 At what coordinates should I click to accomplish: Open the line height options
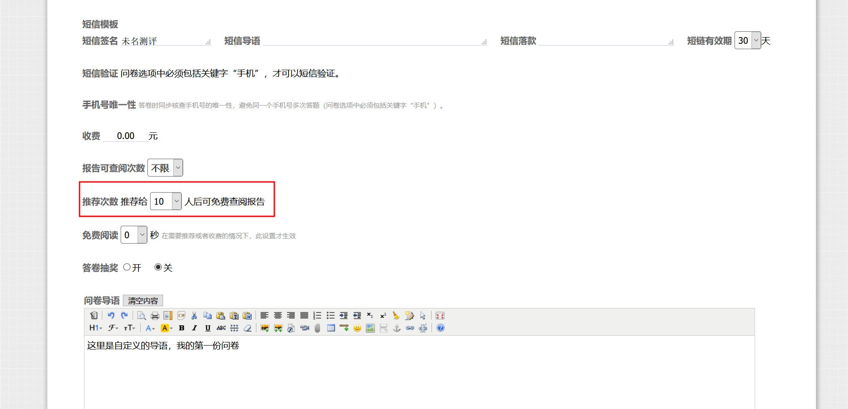click(234, 328)
